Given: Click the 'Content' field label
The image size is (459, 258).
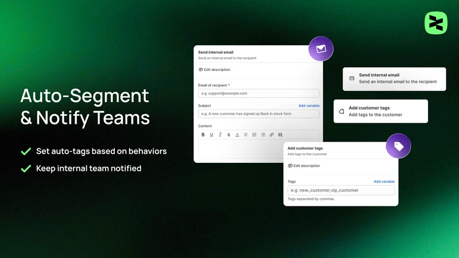Looking at the screenshot, I should 205,126.
